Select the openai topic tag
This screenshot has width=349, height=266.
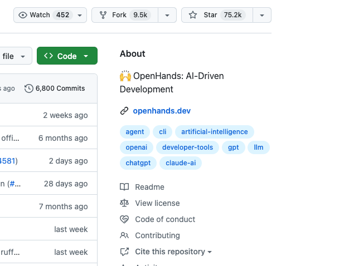point(137,147)
